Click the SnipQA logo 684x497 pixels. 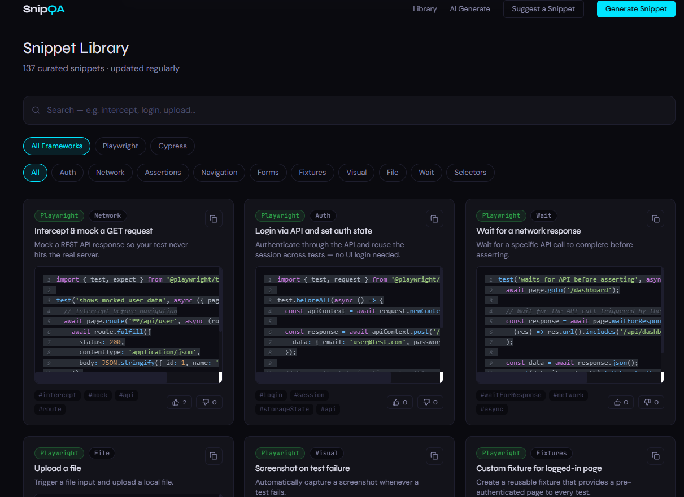tap(43, 9)
